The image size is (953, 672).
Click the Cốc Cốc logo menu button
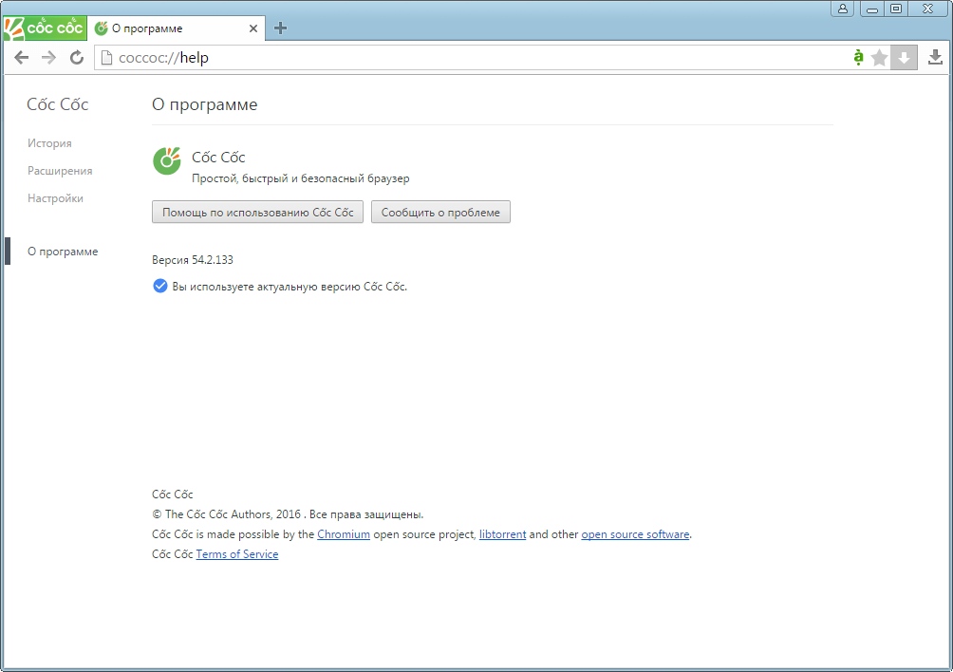[45, 28]
